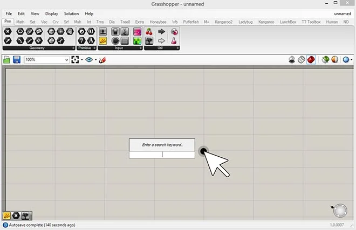
Task: Click recent Param Viewer tree icon at canvas bottom-left
Action: [x=25, y=215]
